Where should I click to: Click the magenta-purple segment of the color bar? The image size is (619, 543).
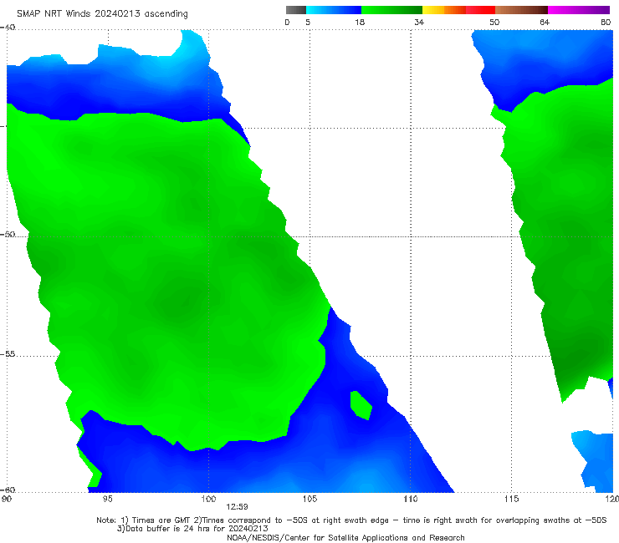pyautogui.click(x=579, y=10)
